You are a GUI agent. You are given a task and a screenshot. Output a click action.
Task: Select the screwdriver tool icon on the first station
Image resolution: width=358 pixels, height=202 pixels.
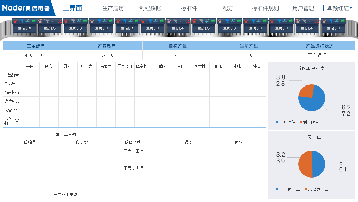click(21, 21)
